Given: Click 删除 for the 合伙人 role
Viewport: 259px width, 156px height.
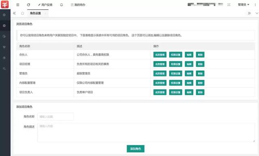Looking at the screenshot, I should tap(200, 55).
